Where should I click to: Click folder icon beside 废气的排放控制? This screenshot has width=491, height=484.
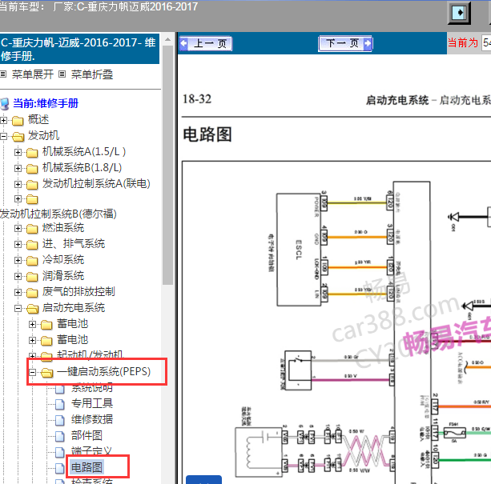[x=32, y=292]
